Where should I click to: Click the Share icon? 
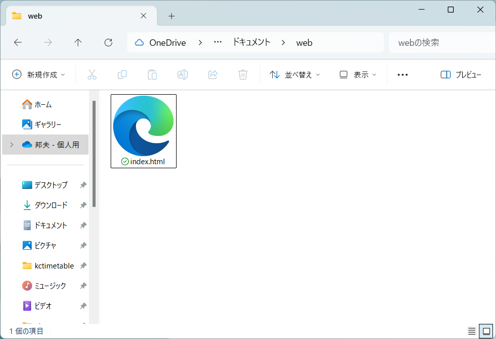(x=212, y=74)
